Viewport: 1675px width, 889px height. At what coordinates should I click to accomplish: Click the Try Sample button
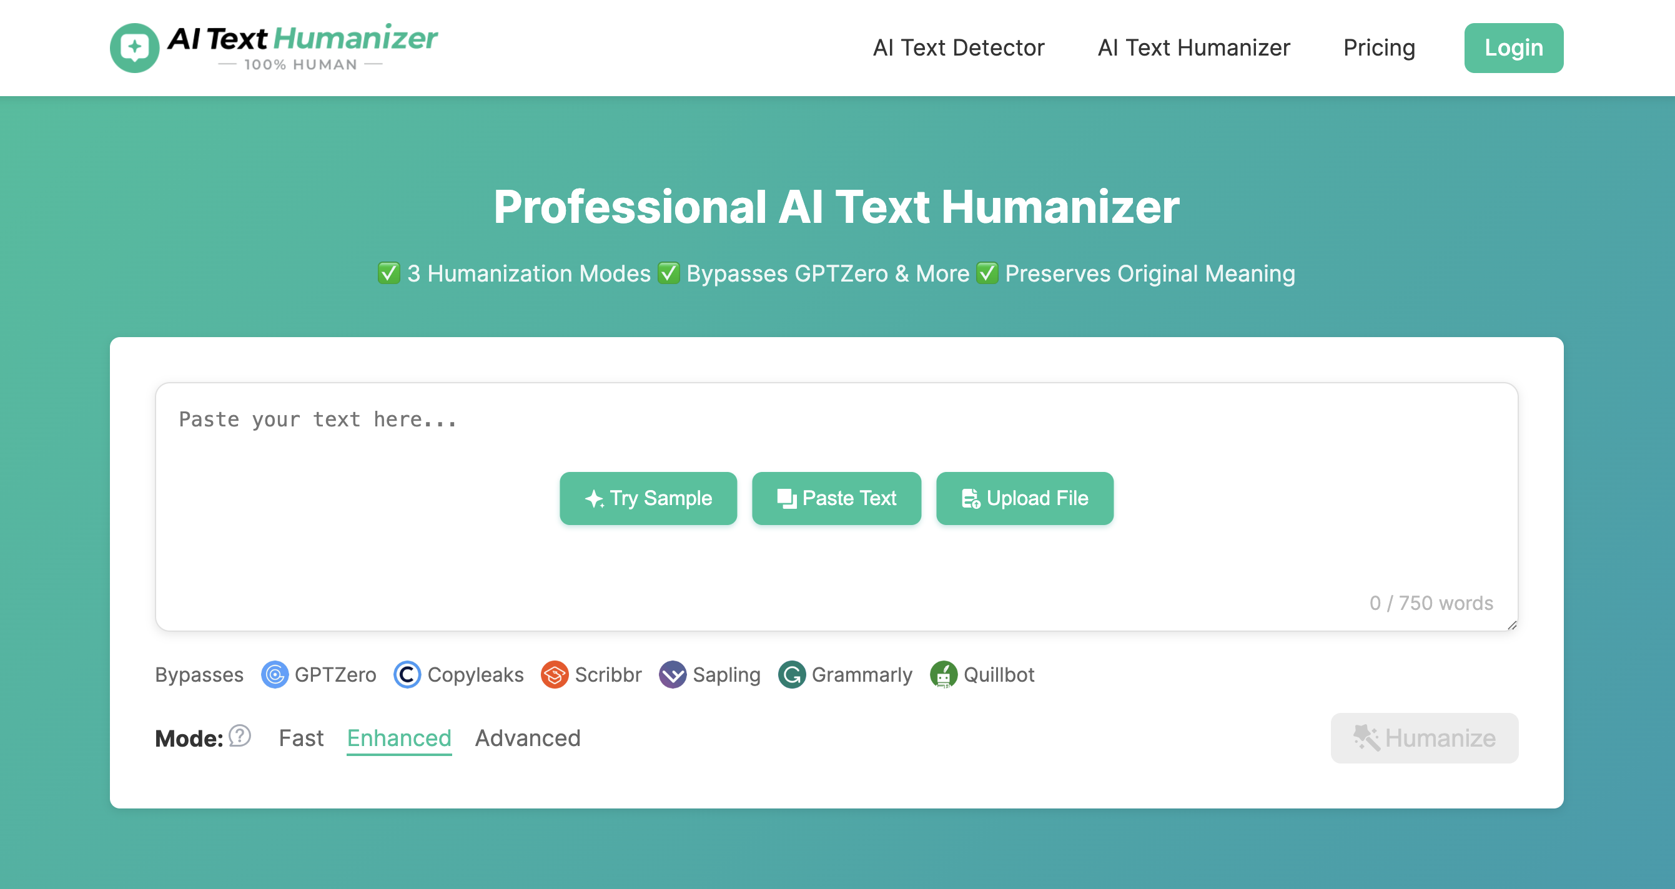[x=648, y=498]
